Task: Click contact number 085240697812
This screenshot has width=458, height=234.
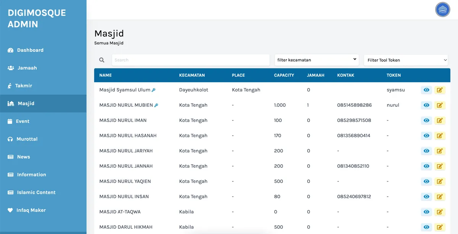Action: [x=354, y=197]
